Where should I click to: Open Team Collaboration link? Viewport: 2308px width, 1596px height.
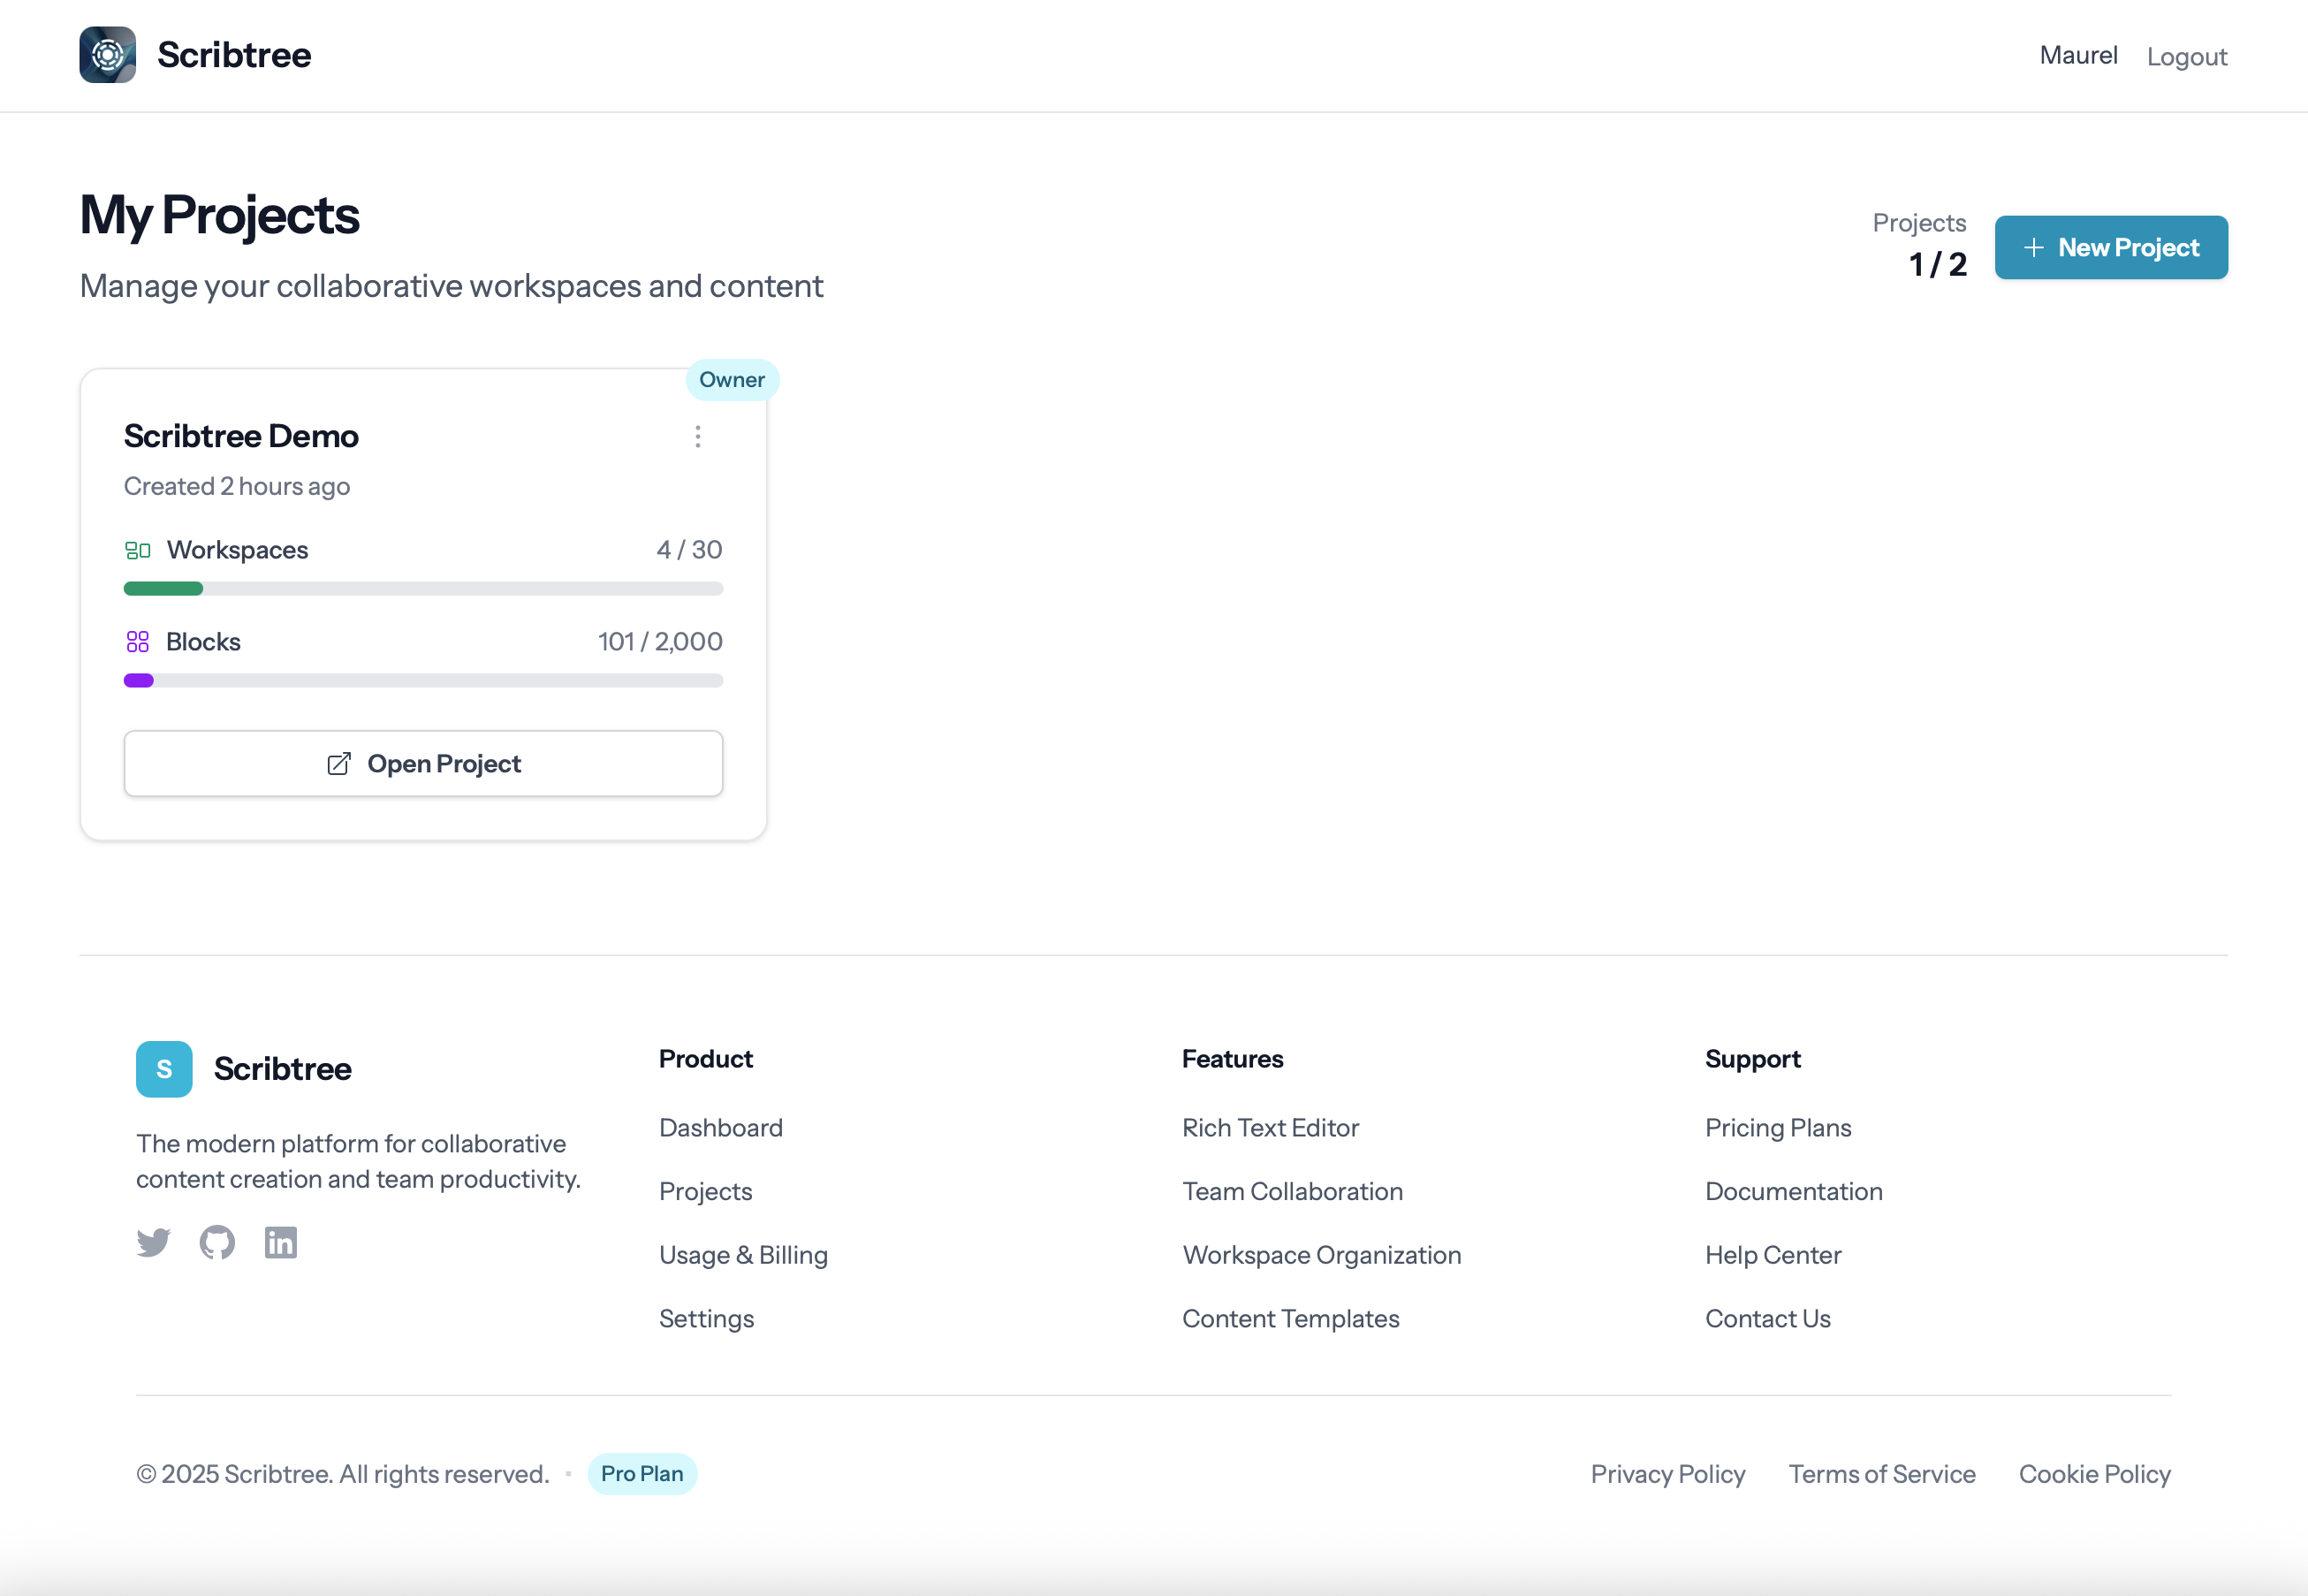point(1293,1191)
